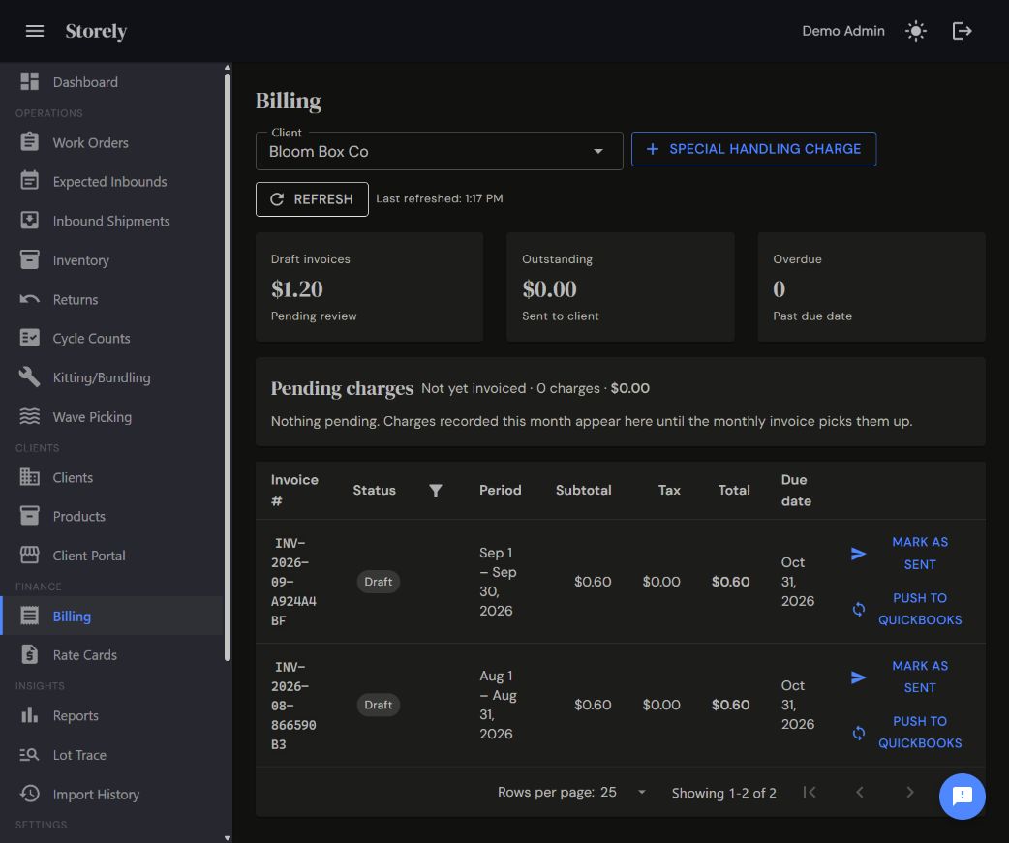Screen dimensions: 1009x843
Task: Click the Kitting/Bundling wrench icon
Action: (x=30, y=376)
